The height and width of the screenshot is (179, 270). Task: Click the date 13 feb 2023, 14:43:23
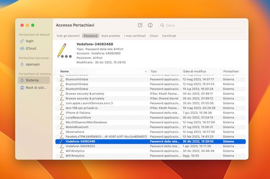pyautogui.click(x=198, y=137)
